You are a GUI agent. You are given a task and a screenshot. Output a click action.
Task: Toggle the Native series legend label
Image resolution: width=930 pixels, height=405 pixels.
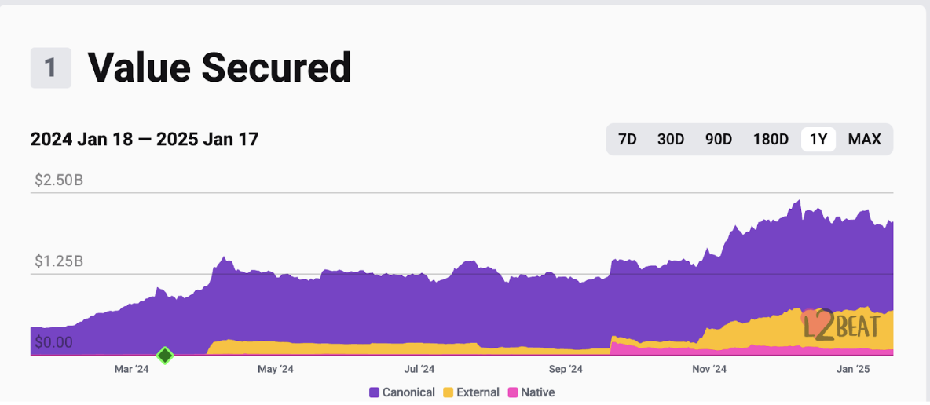(x=537, y=392)
